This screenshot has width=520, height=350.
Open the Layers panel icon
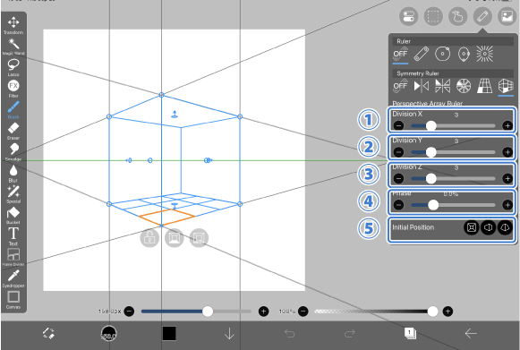coord(410,333)
